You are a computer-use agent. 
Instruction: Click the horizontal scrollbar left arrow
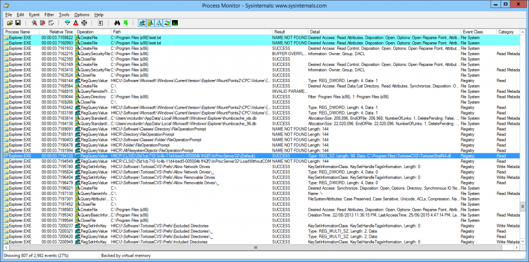[6, 247]
